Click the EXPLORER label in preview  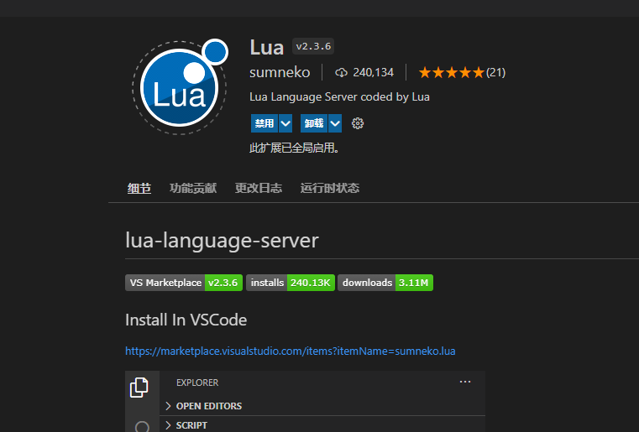pos(197,383)
